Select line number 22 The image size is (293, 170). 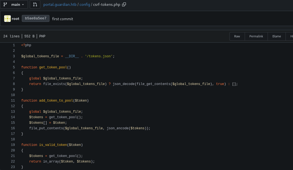(13, 161)
